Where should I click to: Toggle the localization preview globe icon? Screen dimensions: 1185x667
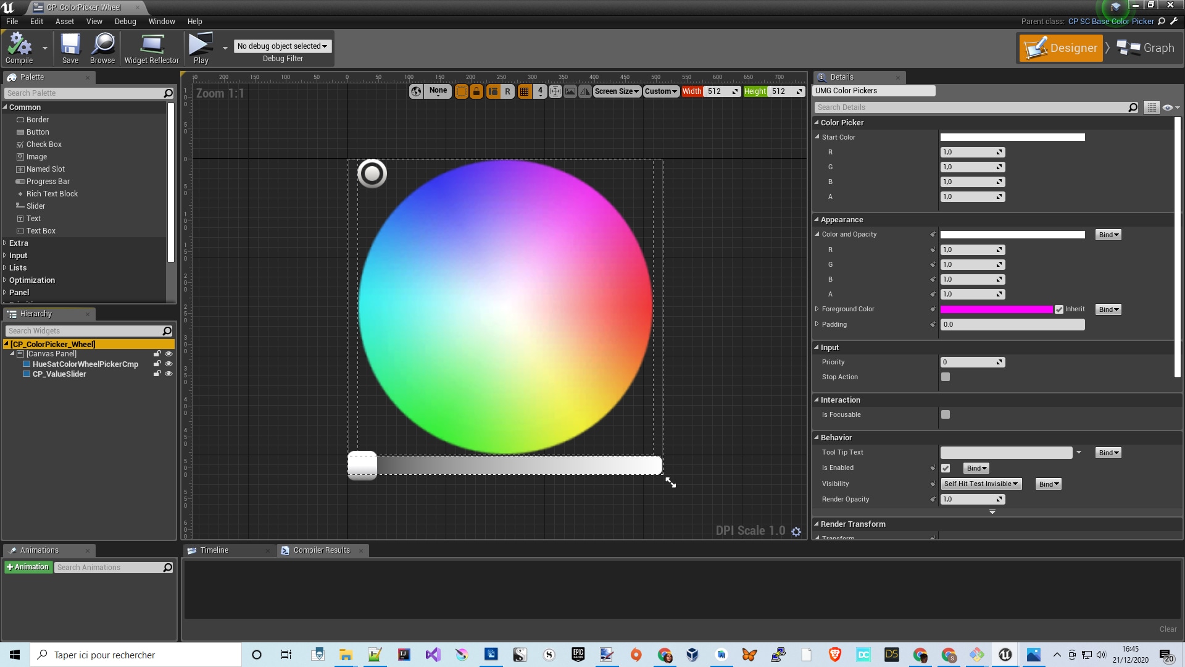pos(415,91)
